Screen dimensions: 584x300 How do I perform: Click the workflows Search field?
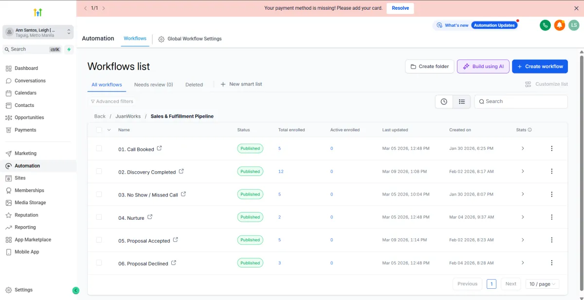click(521, 102)
